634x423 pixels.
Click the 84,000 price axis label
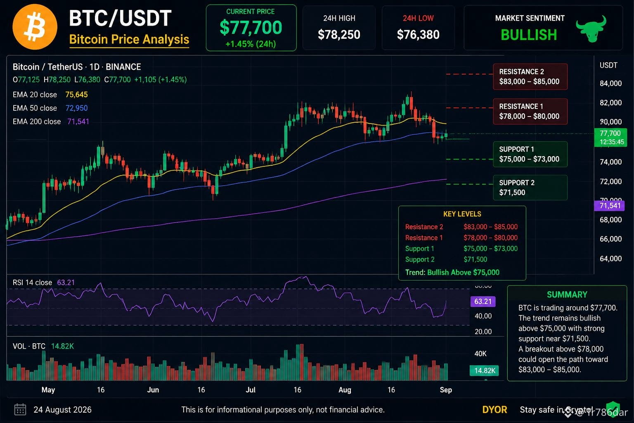pyautogui.click(x=610, y=83)
